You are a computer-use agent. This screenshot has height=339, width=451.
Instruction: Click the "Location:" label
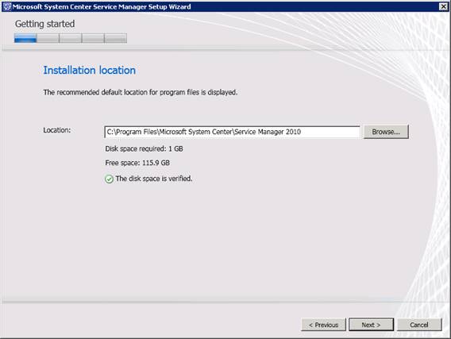(57, 130)
